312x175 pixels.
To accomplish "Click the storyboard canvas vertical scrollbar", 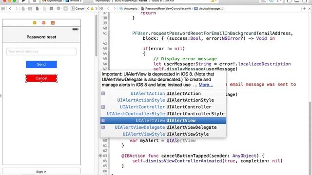I will coord(97,35).
